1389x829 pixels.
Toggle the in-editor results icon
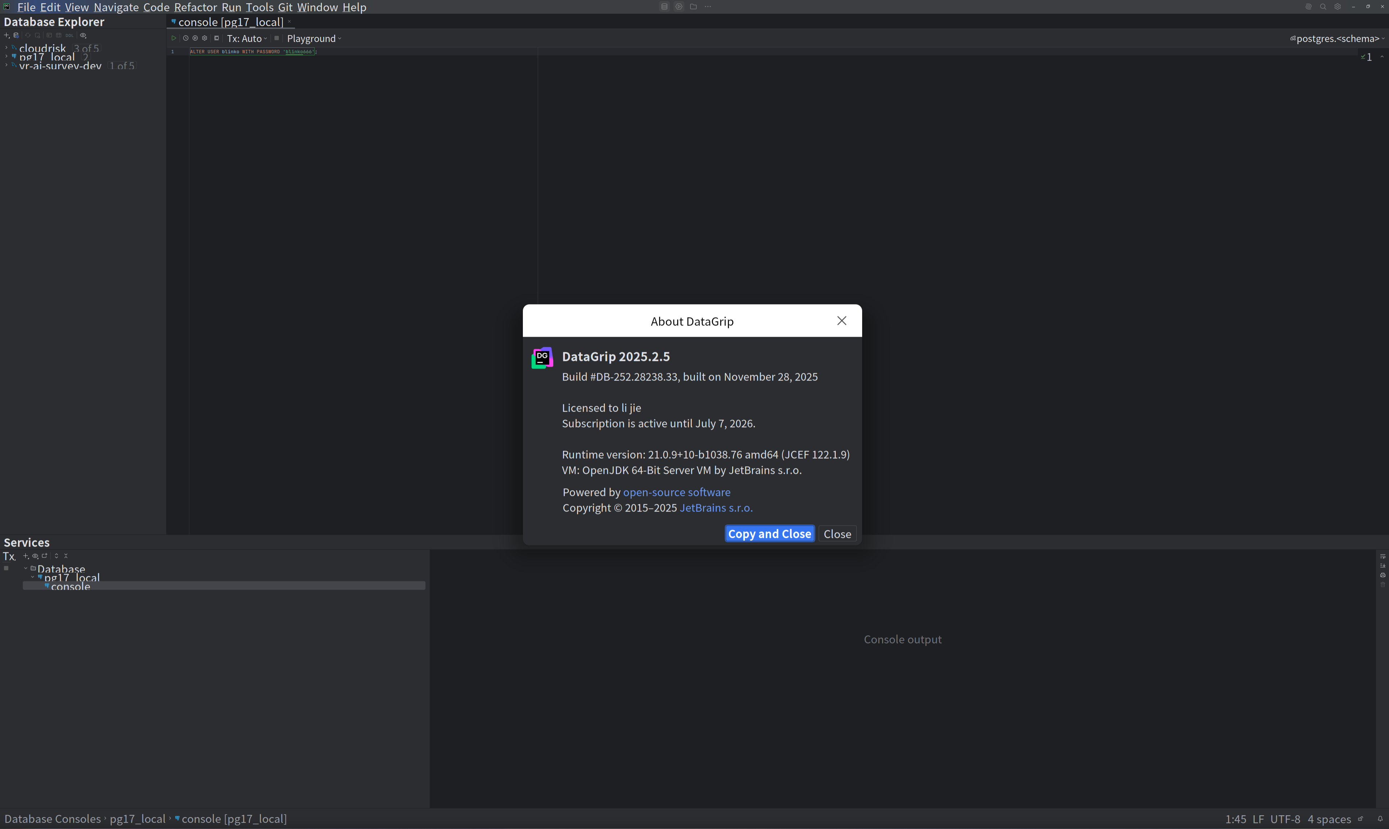[x=216, y=38]
